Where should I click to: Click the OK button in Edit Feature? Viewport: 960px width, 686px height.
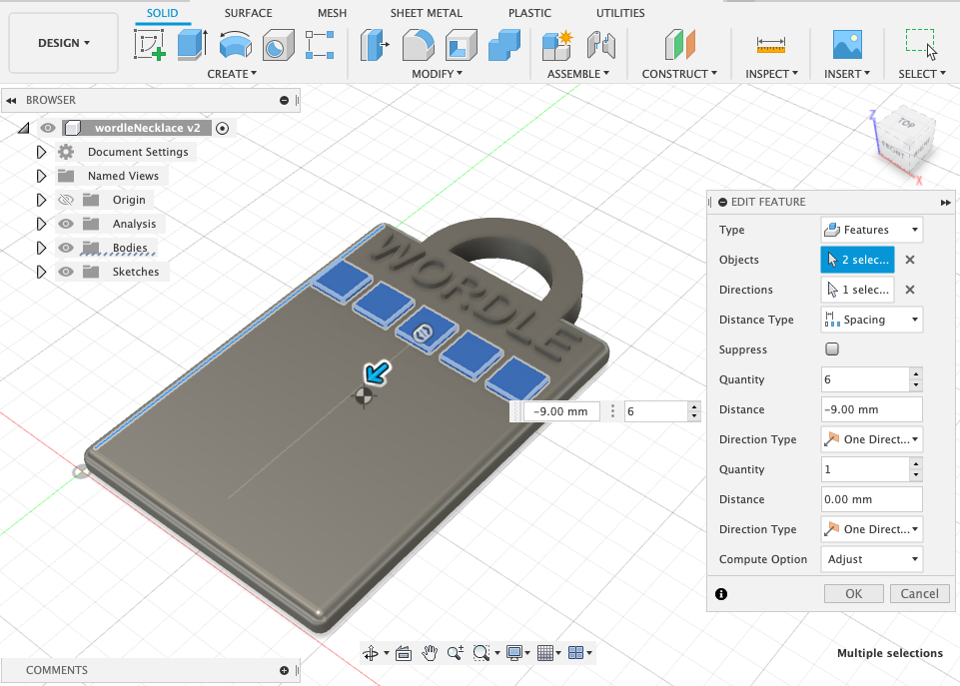click(853, 593)
